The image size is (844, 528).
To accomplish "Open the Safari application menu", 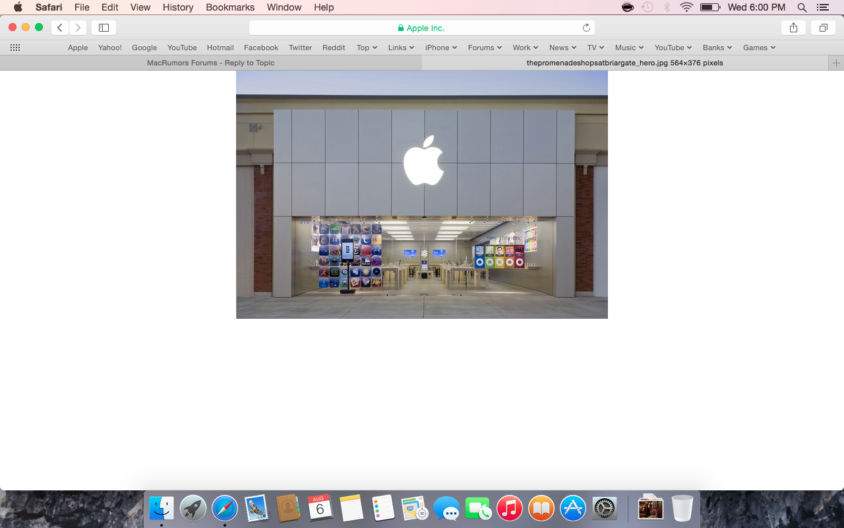I will click(49, 7).
